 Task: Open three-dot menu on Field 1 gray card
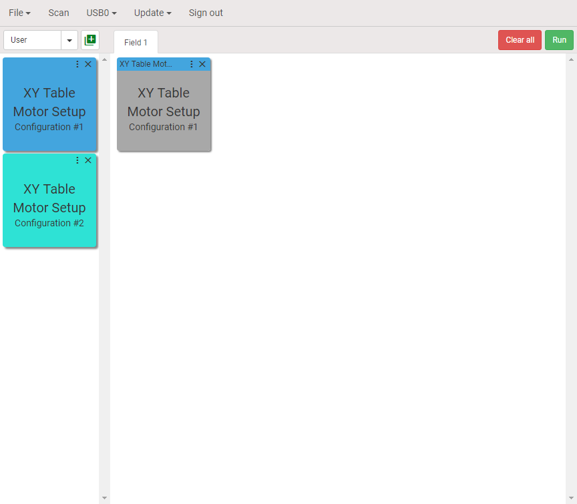click(192, 64)
